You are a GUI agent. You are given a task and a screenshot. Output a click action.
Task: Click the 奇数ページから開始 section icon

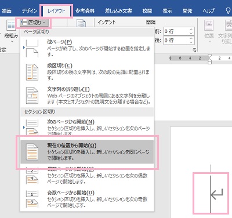(32, 199)
